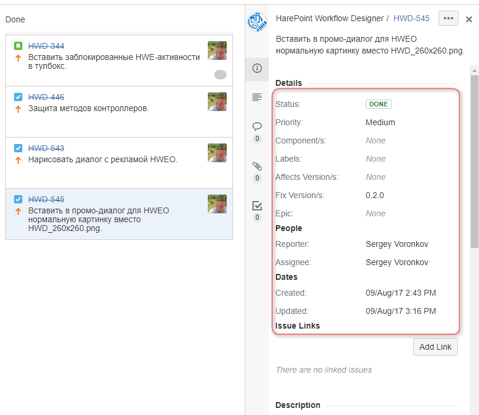Click the comments count badge
Viewport: 479px width, 415px height.
pyautogui.click(x=257, y=139)
